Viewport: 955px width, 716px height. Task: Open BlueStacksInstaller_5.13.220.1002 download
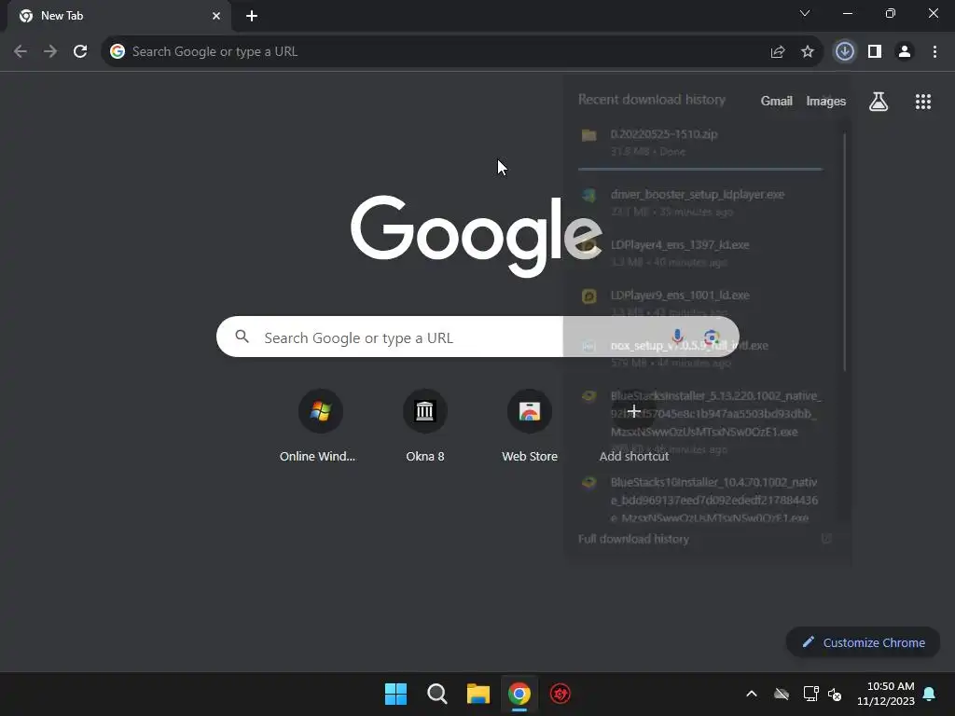click(x=700, y=422)
